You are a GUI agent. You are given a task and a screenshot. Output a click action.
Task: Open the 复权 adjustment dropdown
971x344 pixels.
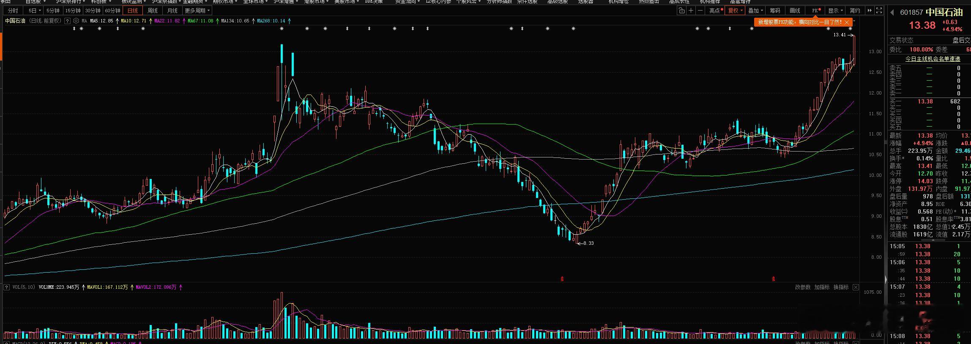pyautogui.click(x=735, y=11)
